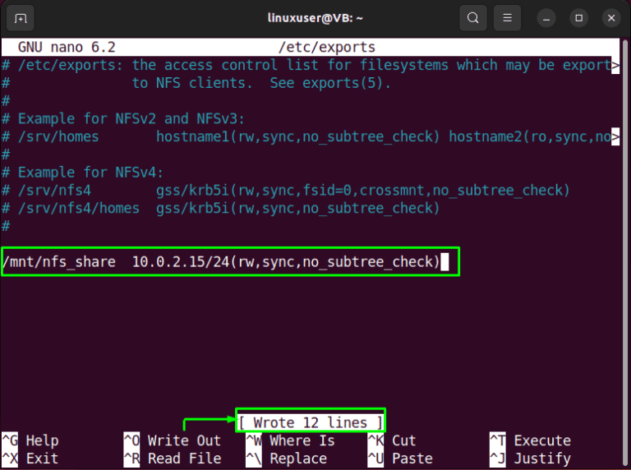Screen dimensions: 631x470
Task: Place cursor on /mnt/nfs_share export line
Action: pos(222,262)
